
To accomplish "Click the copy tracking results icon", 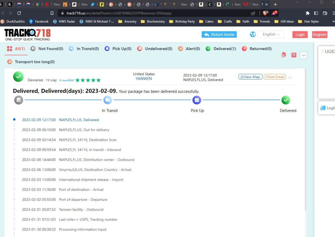I will click(284, 55).
